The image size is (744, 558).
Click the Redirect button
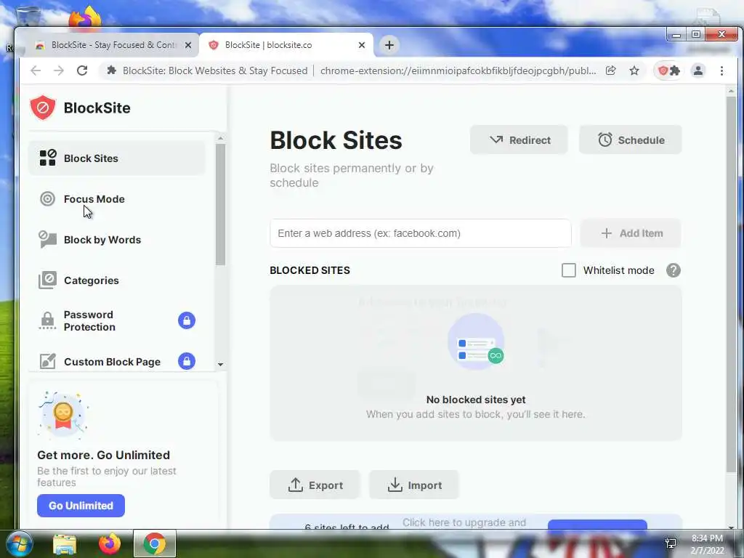(519, 140)
